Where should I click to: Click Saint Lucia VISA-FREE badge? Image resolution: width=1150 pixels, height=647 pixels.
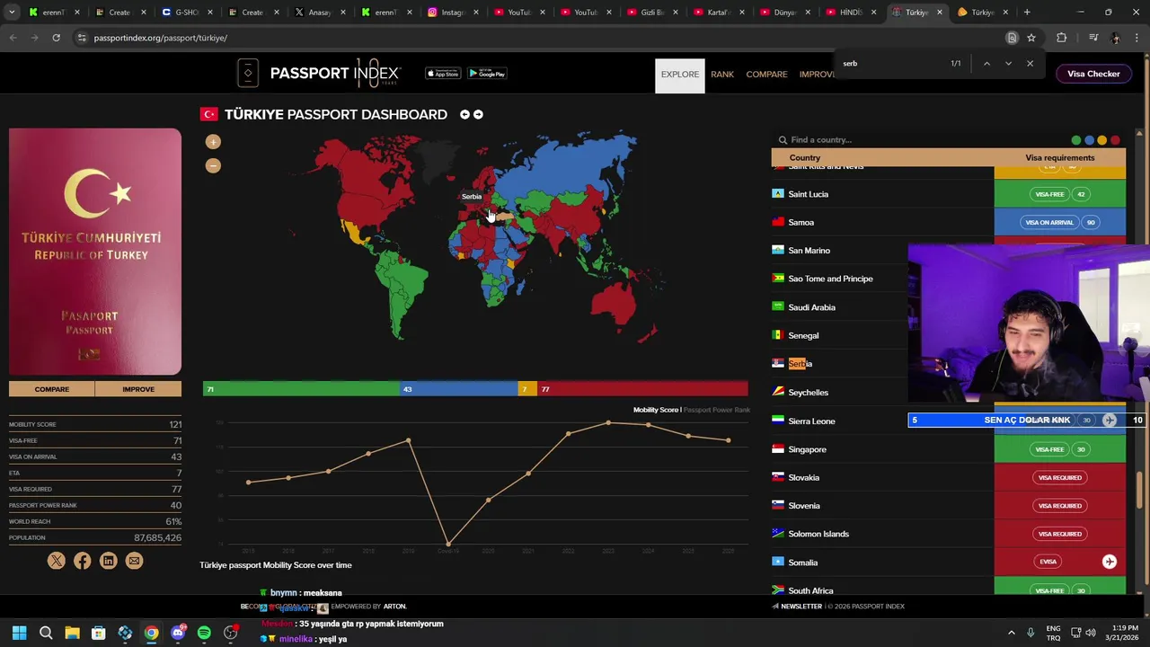click(x=1049, y=194)
